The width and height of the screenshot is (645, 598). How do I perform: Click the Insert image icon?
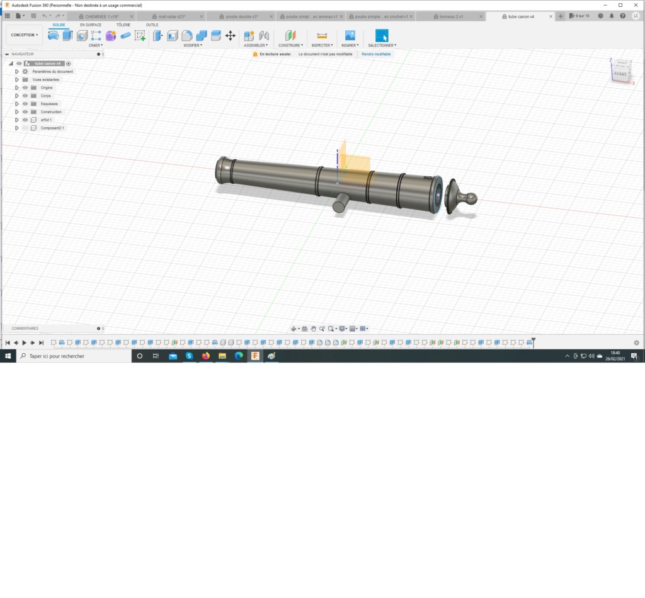point(350,36)
